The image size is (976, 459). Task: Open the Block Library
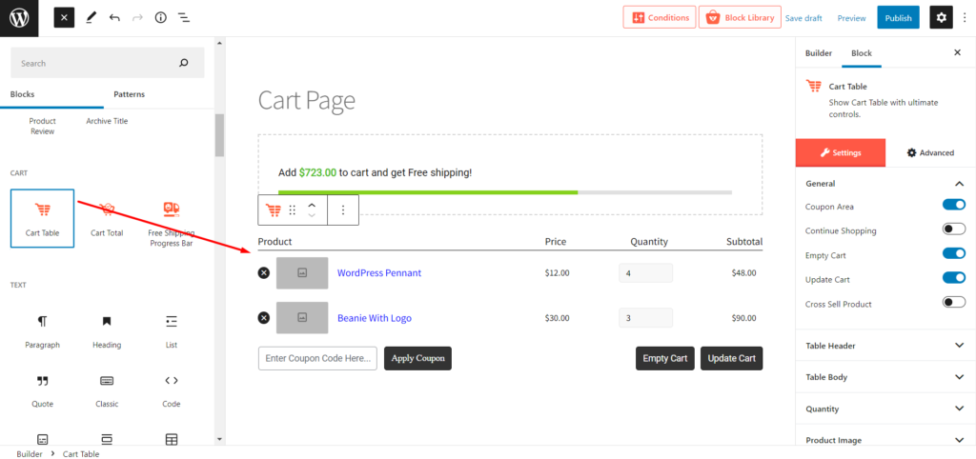coord(740,17)
